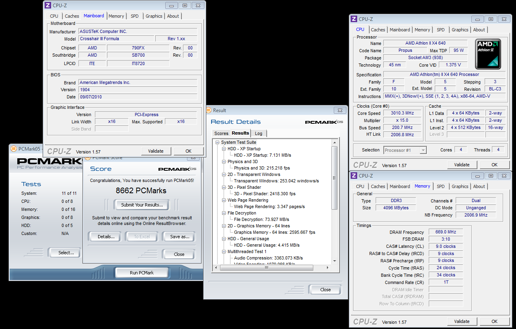Collapse the 2D - Transparent Windows node
The height and width of the screenshot is (329, 516).
click(x=224, y=174)
